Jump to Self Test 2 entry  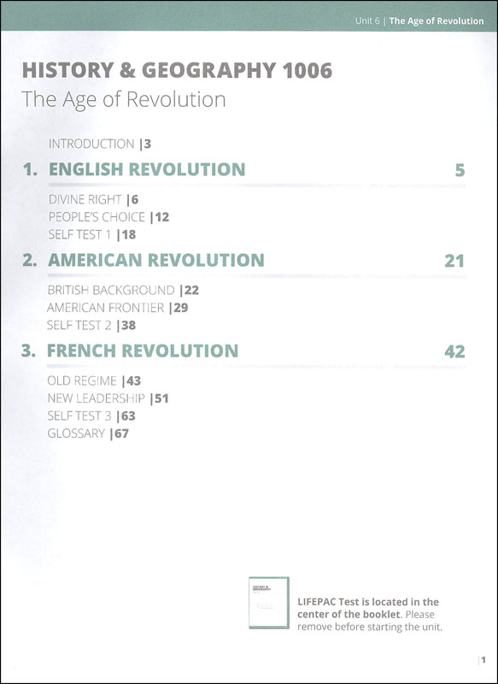(x=91, y=326)
